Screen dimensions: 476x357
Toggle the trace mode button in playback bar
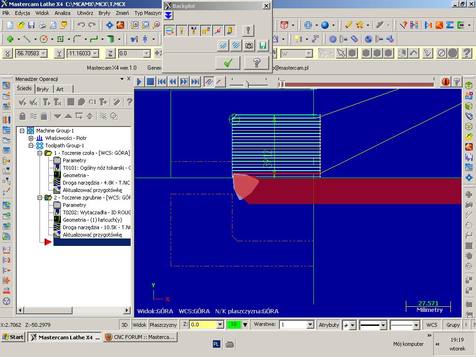[x=209, y=82]
